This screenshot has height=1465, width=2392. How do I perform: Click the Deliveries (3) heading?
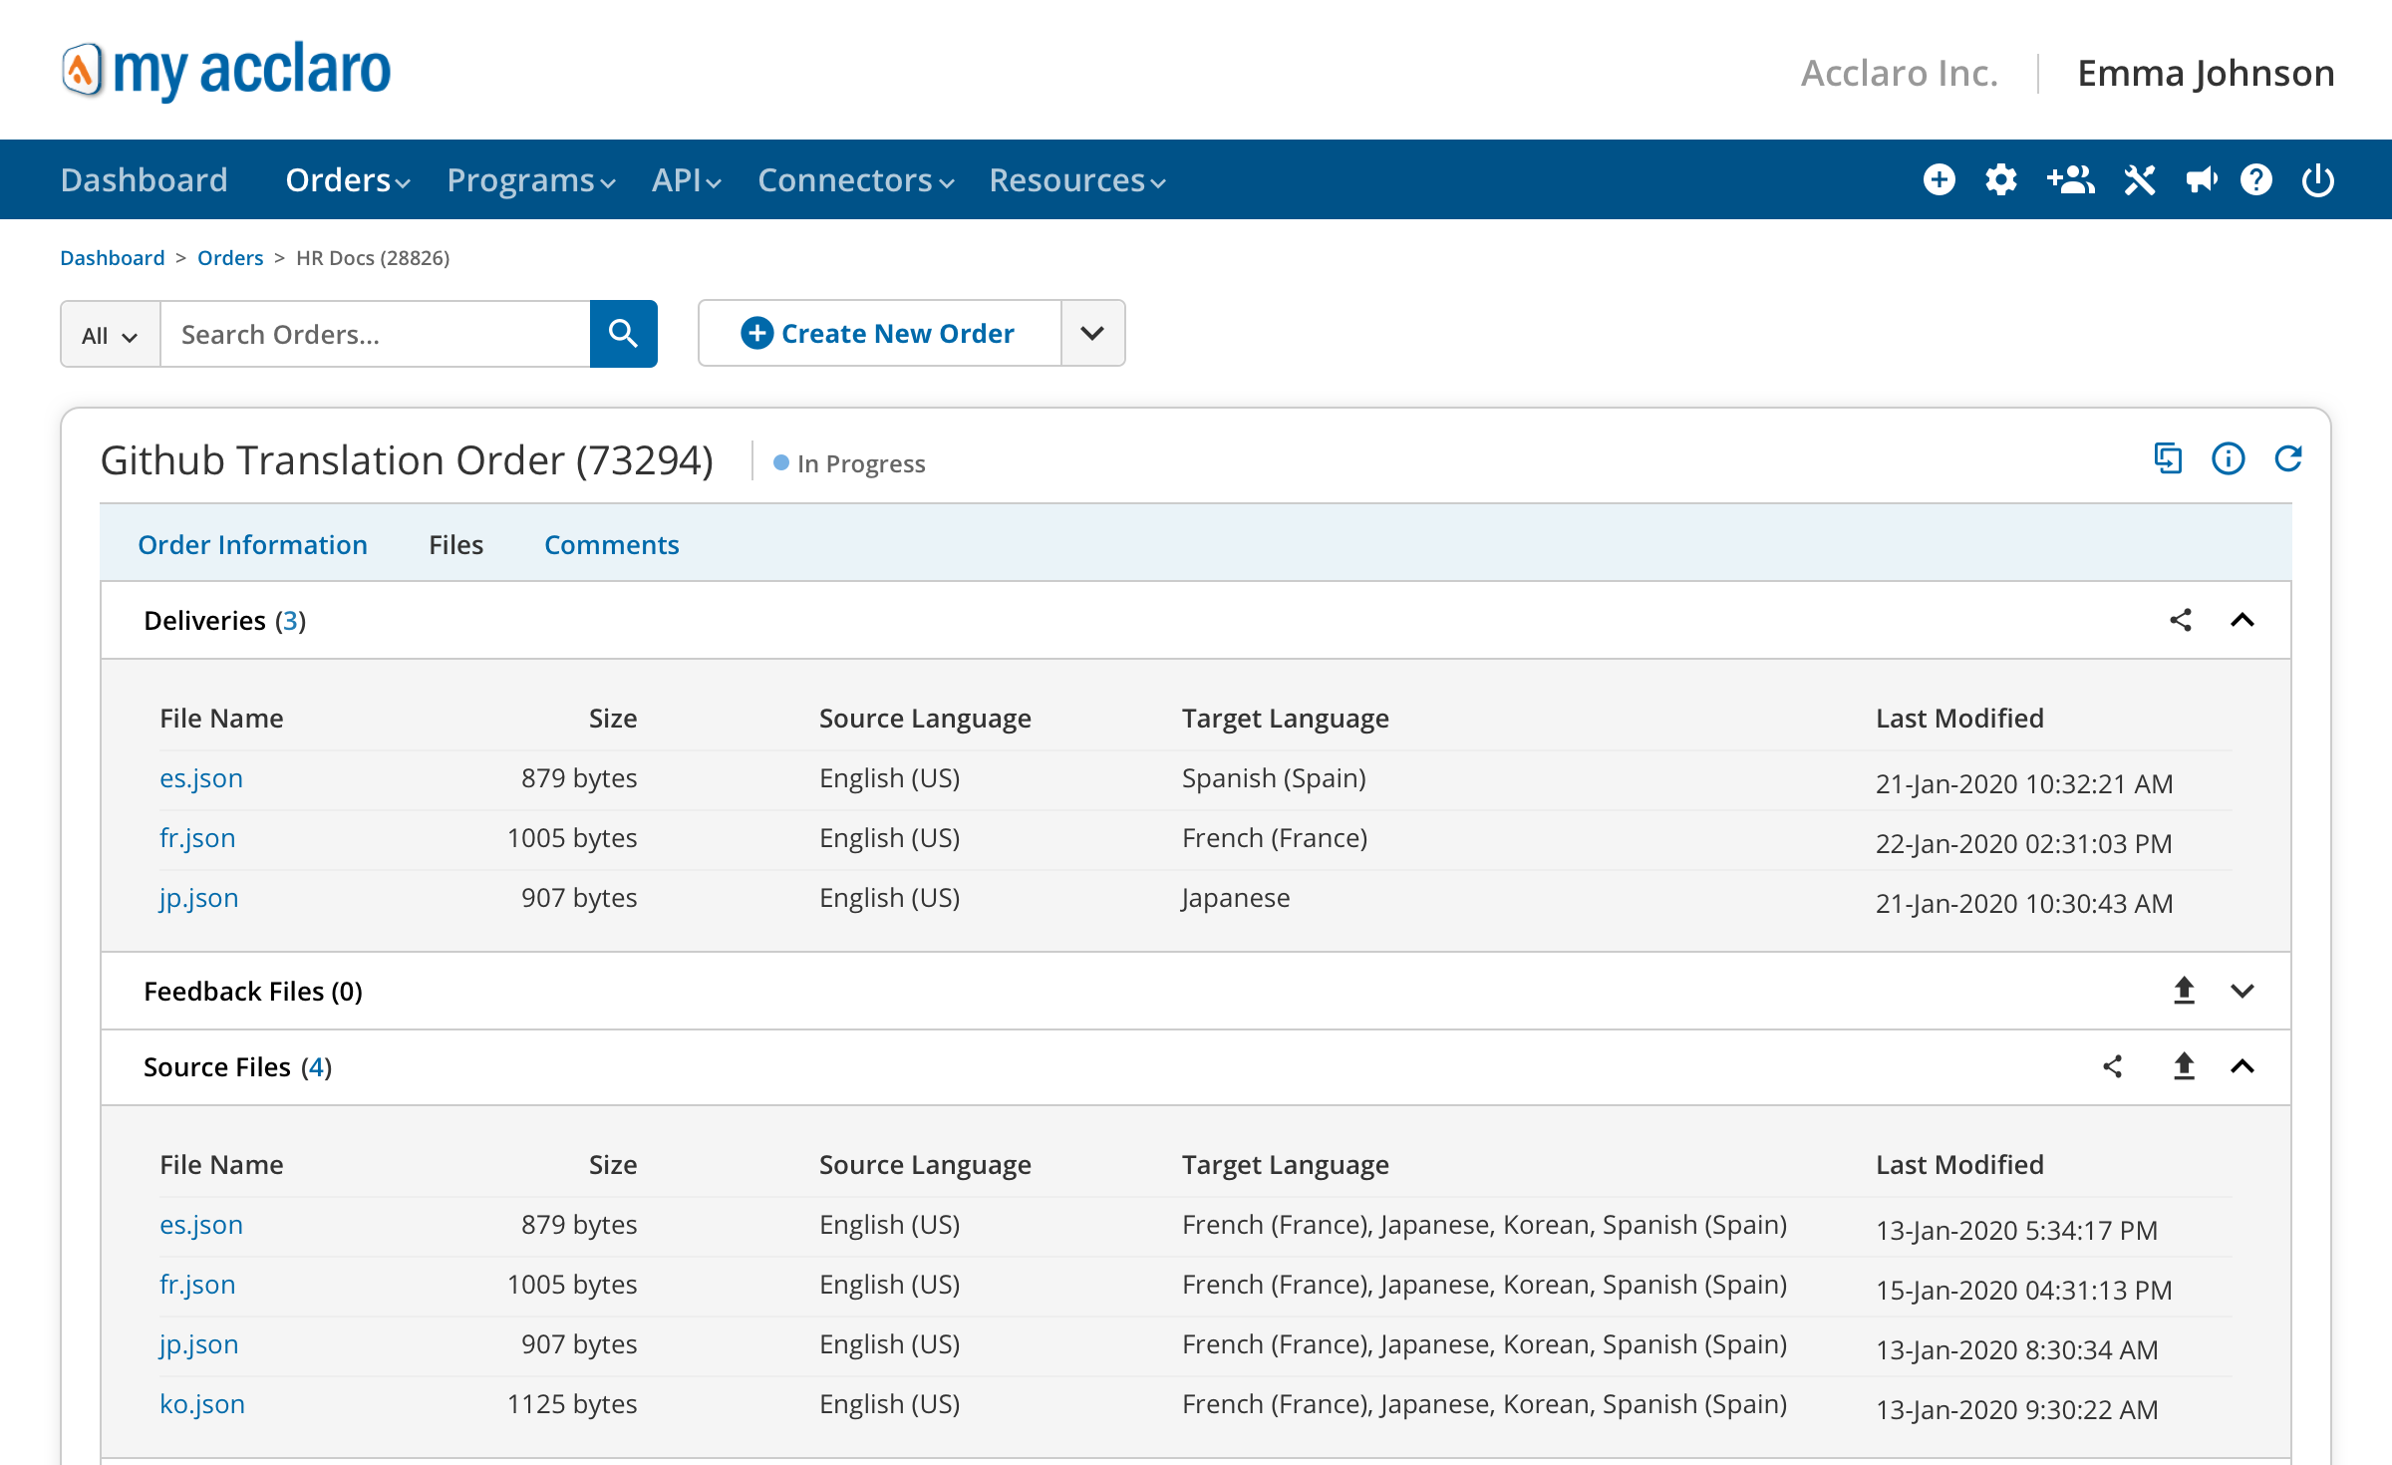tap(225, 621)
